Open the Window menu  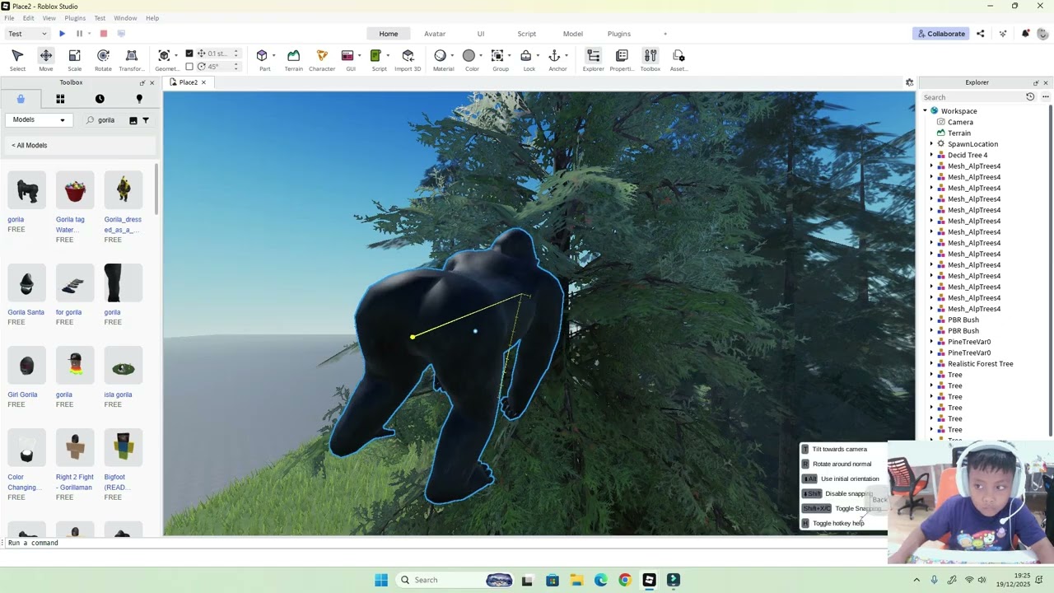[x=125, y=18]
